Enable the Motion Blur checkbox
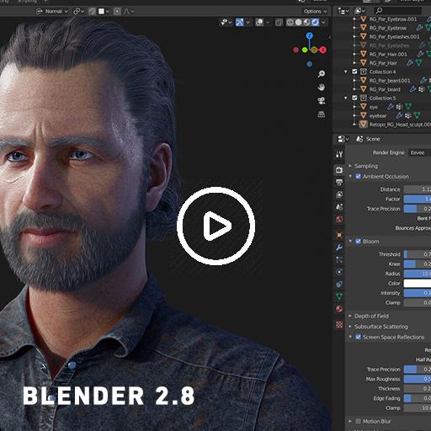Image resolution: width=431 pixels, height=431 pixels. coord(358,421)
